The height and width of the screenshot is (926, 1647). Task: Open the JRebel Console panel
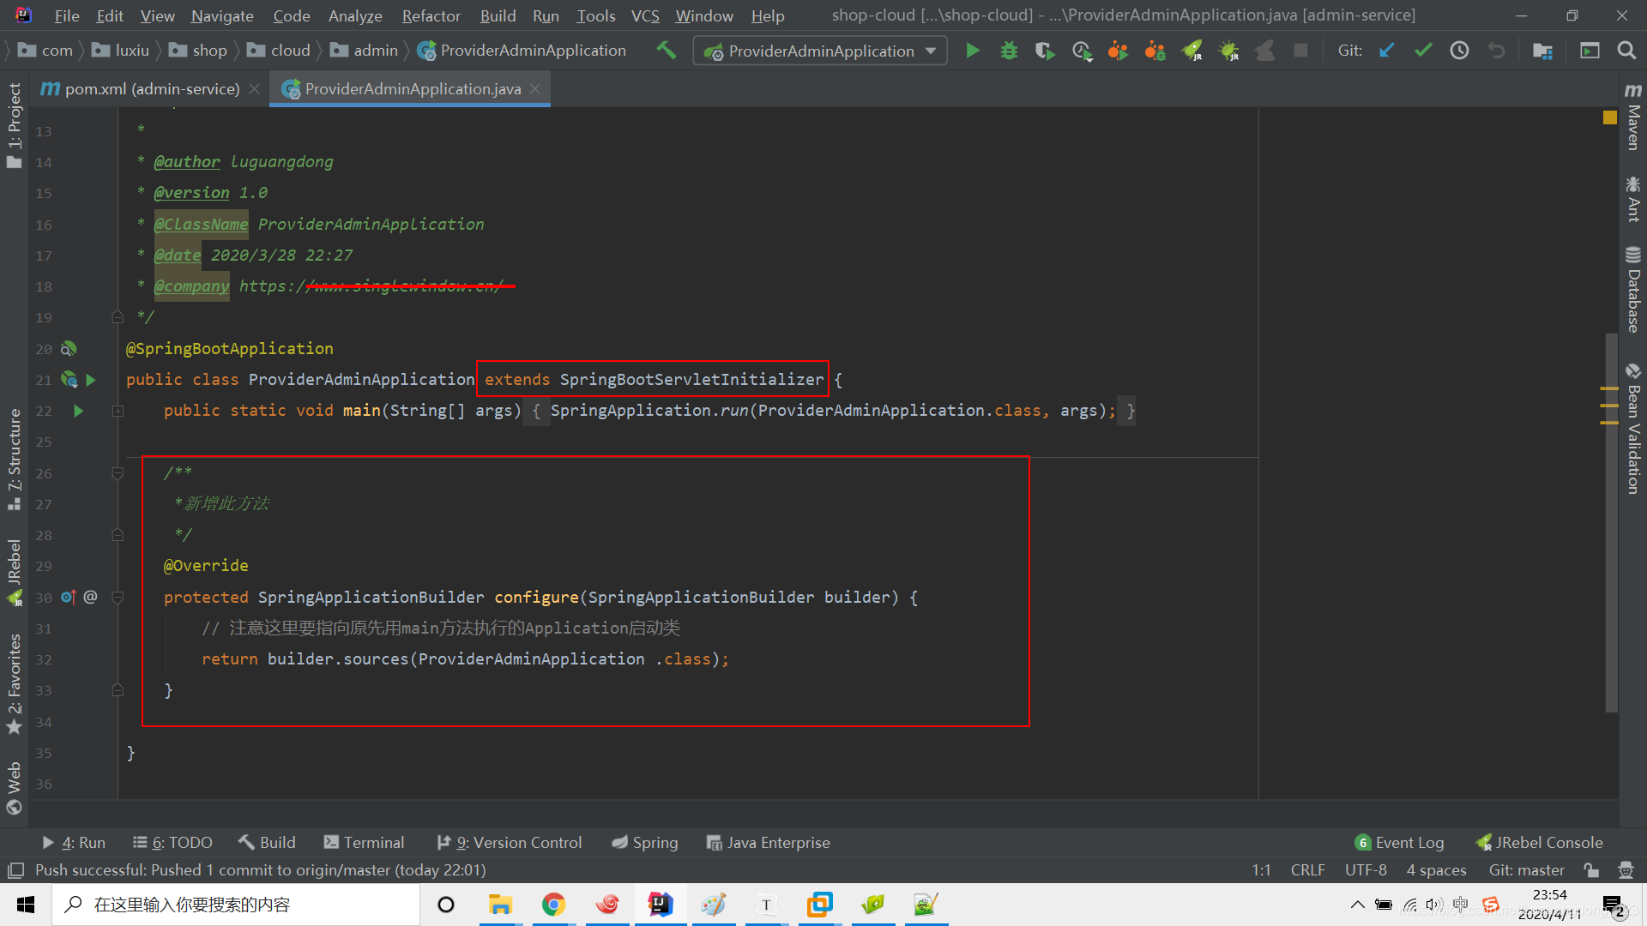pyautogui.click(x=1539, y=843)
